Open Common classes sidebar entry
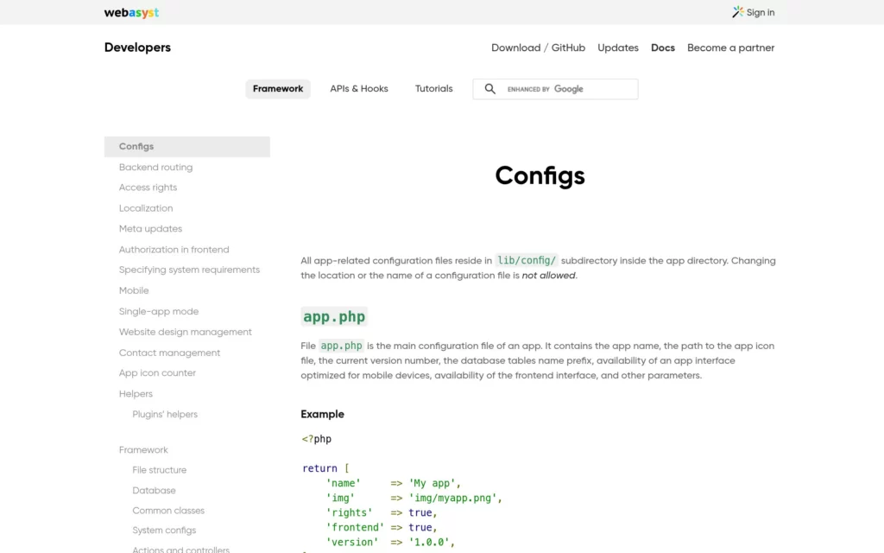 pyautogui.click(x=168, y=511)
